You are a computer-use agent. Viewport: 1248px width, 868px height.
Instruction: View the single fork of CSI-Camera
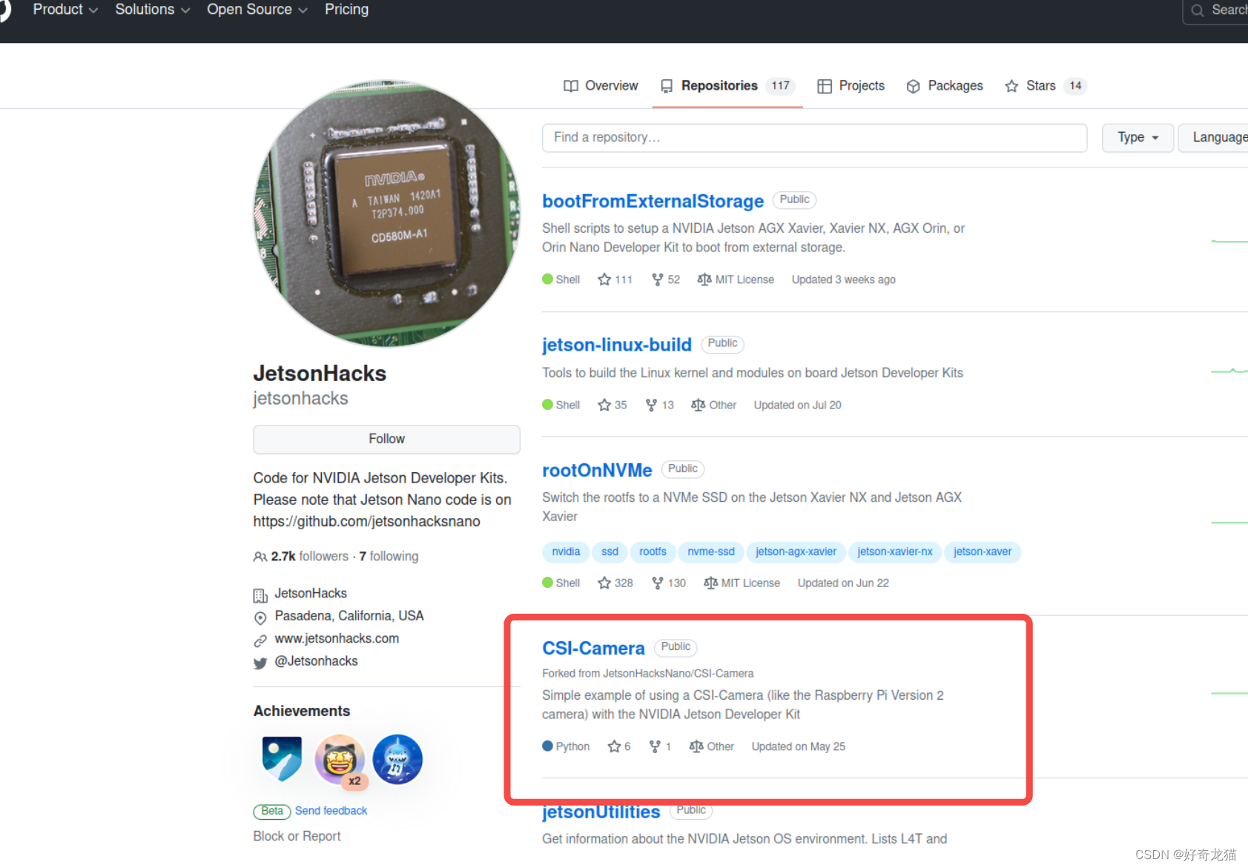click(659, 746)
